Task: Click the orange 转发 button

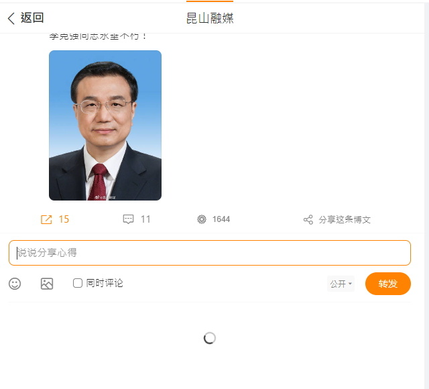Action: click(388, 284)
